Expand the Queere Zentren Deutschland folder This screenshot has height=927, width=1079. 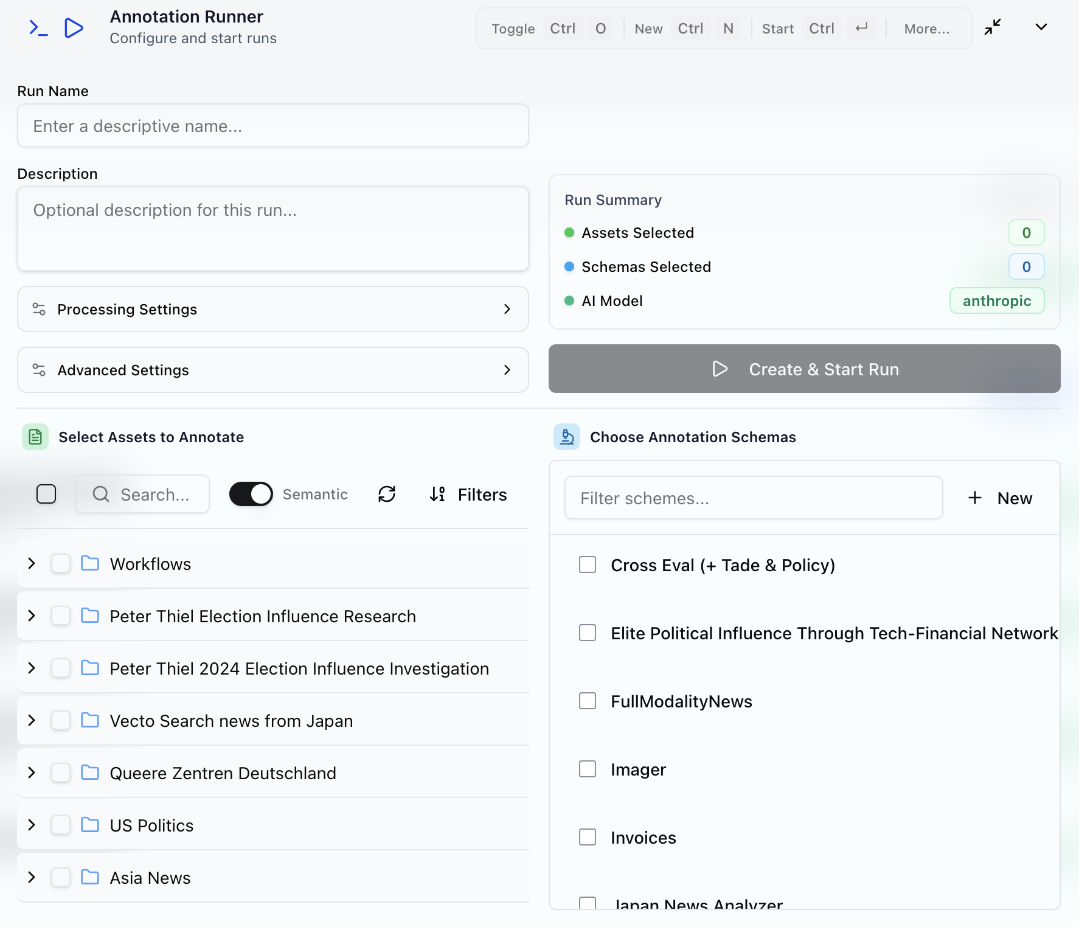[x=32, y=772]
